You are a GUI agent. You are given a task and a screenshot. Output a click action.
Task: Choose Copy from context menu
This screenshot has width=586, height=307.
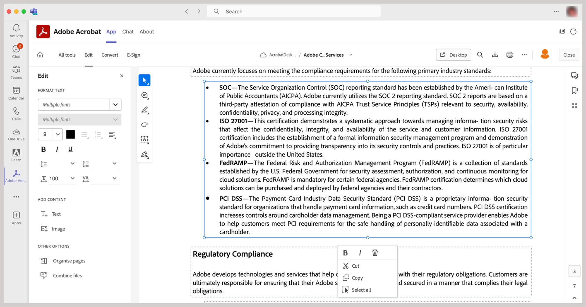tap(367, 278)
